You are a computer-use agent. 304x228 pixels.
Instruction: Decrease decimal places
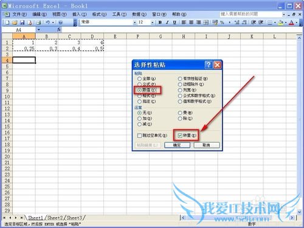[x=244, y=22]
